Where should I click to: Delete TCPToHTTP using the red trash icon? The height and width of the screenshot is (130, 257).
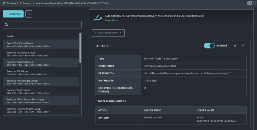click(x=243, y=46)
